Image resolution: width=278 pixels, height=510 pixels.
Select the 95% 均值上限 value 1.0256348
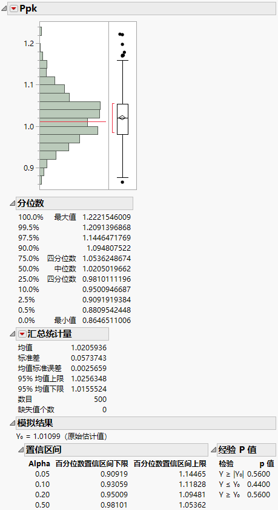click(88, 379)
